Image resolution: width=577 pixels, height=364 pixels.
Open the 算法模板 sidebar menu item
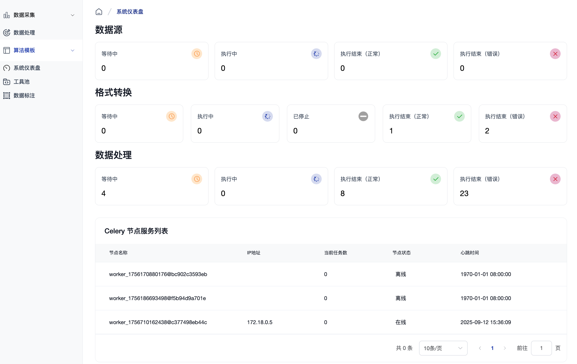pyautogui.click(x=24, y=50)
